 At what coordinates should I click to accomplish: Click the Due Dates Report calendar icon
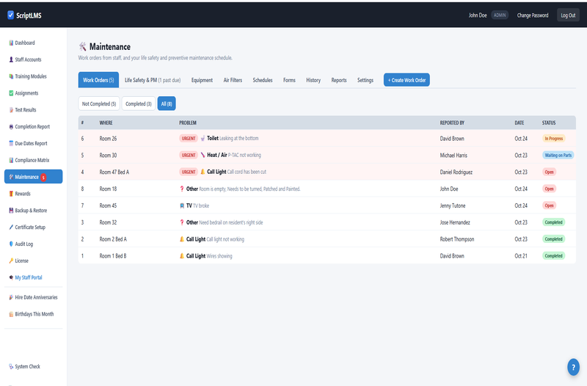[x=11, y=143]
